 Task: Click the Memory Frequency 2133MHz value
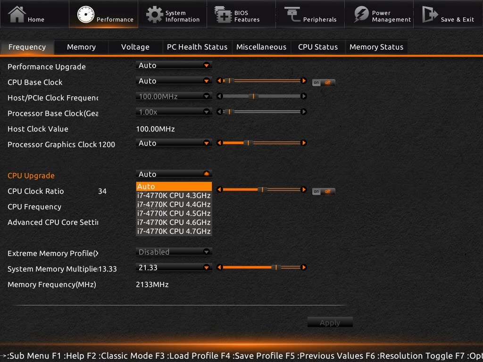(152, 284)
